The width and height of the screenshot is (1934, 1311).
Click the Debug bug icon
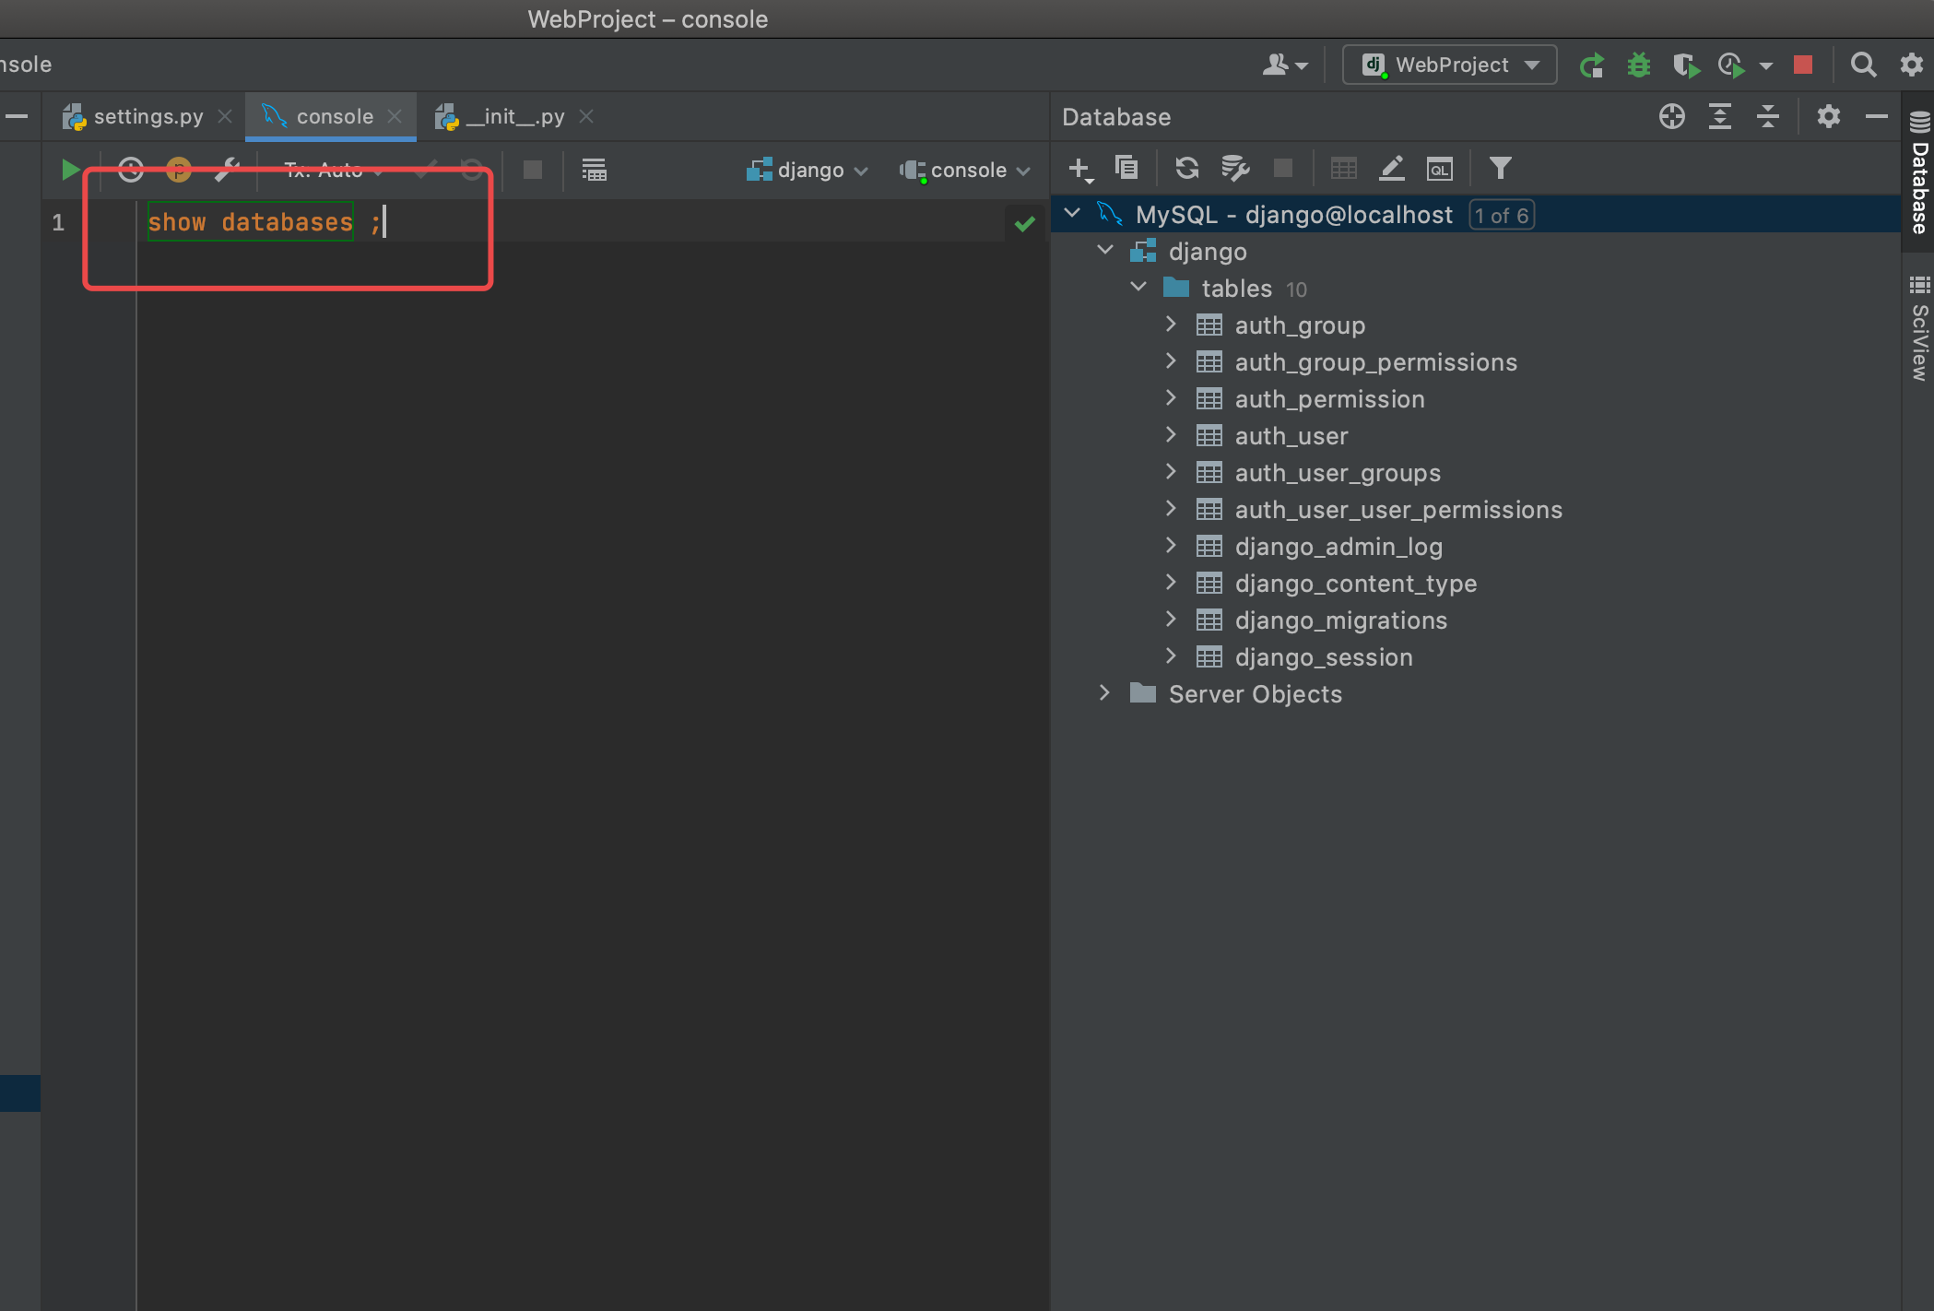(1638, 65)
